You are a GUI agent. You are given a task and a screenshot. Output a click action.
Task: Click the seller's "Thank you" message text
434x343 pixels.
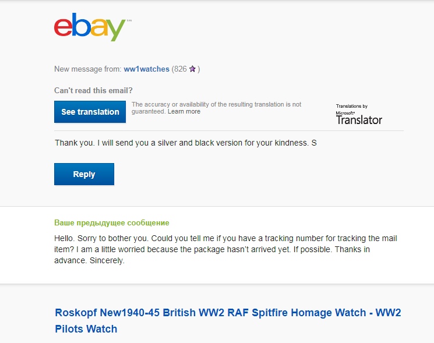coord(185,143)
